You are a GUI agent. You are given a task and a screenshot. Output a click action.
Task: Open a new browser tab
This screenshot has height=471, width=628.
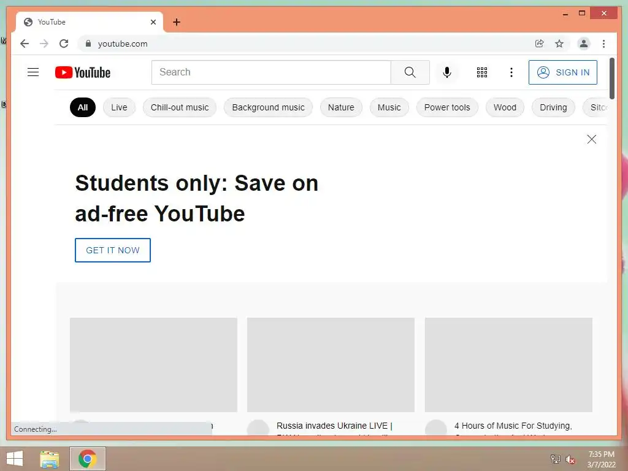(176, 22)
